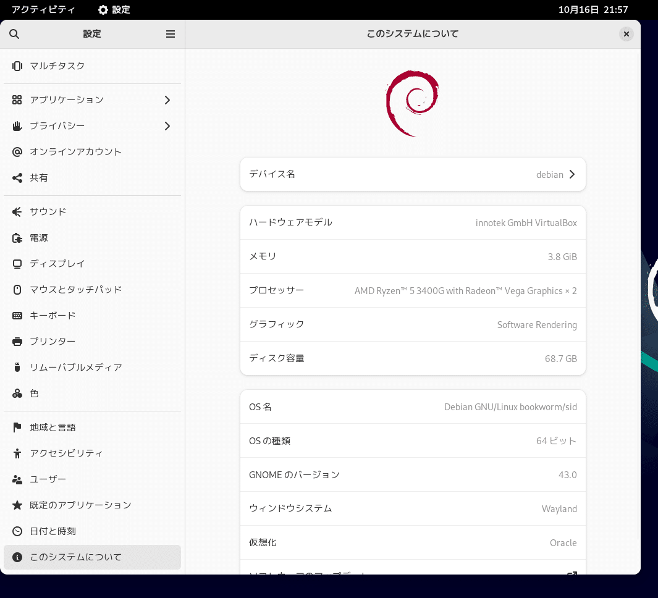Select マルチタスク in the sidebar
Viewport: 658px width, 598px height.
coord(92,66)
